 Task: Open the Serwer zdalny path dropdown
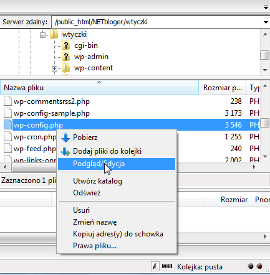click(x=266, y=22)
